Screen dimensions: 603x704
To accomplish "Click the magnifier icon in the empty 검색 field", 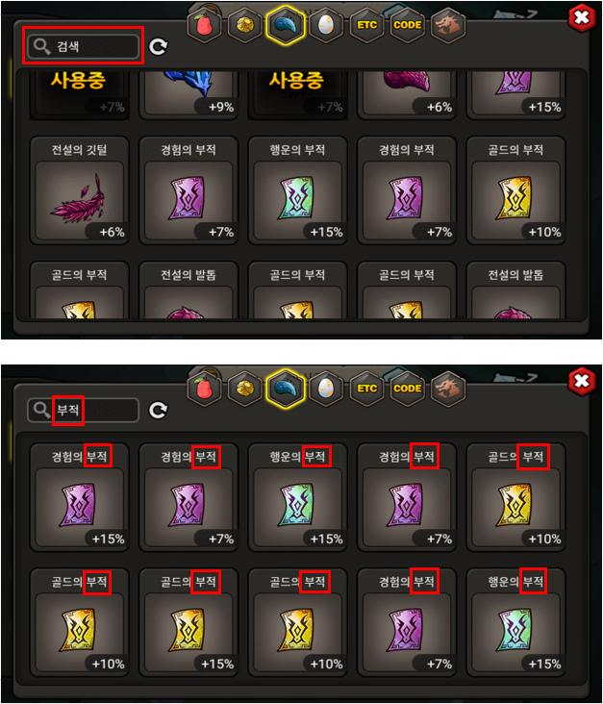I will (x=41, y=46).
